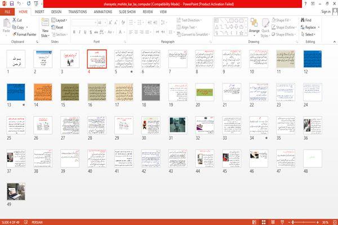Toggle Strikethrough formatting
This screenshot has height=225, width=338.
96,32
